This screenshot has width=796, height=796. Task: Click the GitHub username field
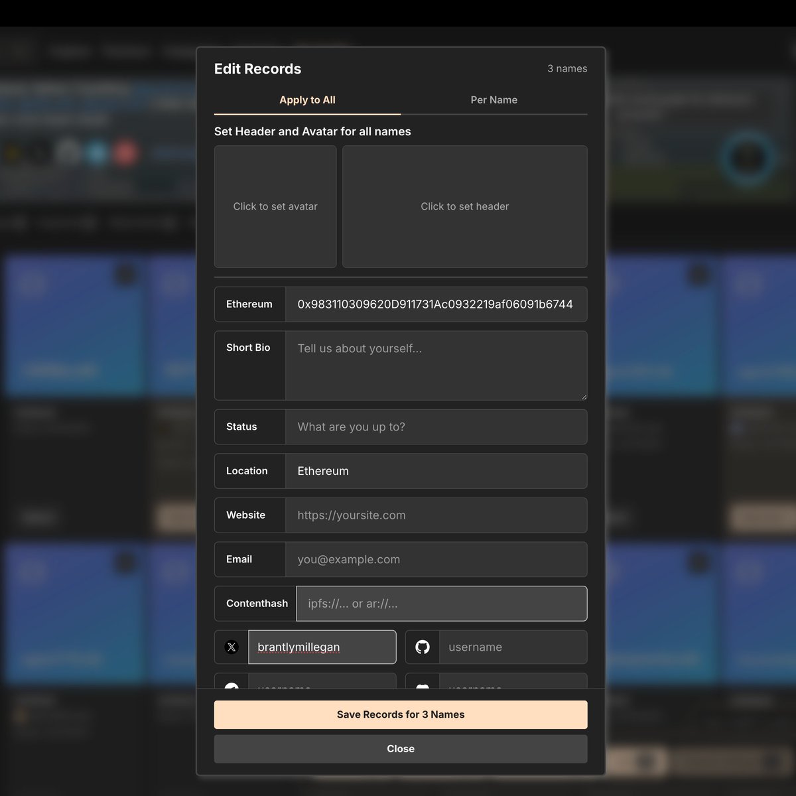point(513,647)
